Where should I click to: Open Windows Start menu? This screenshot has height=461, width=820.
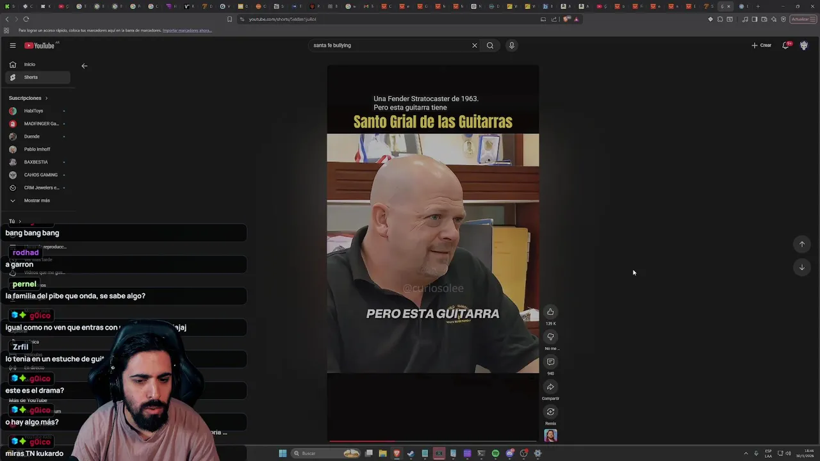(x=283, y=453)
